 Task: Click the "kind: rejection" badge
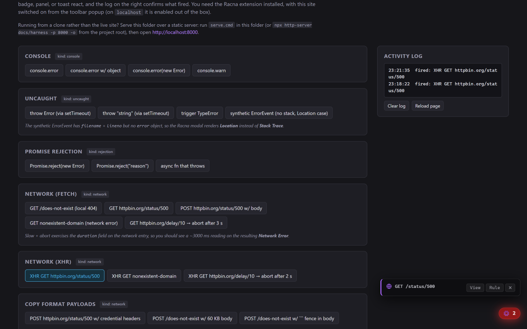pos(101,152)
